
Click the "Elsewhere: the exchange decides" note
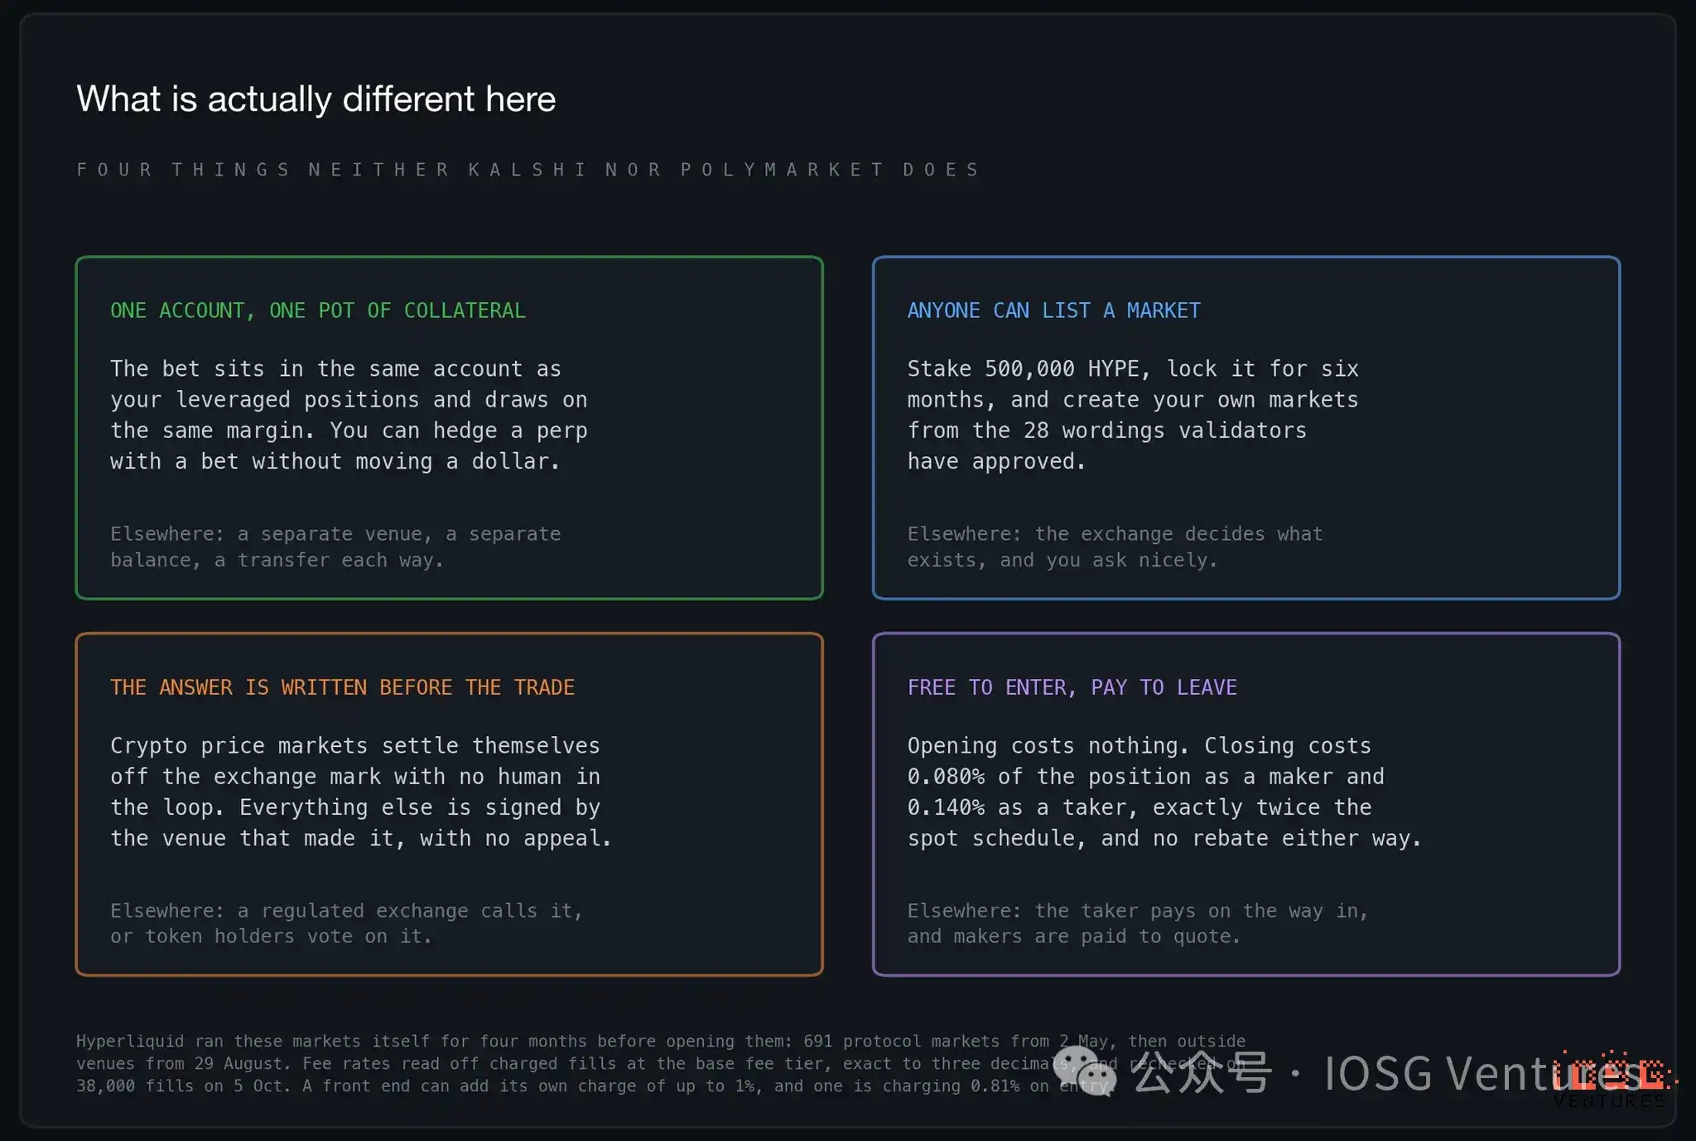coord(1115,546)
